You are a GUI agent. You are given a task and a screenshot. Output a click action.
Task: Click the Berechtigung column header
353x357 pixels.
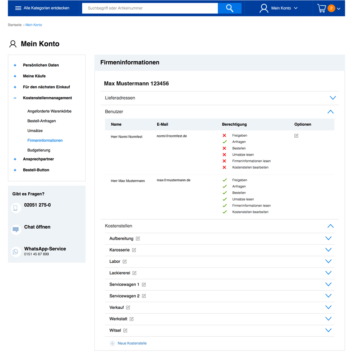coord(234,124)
